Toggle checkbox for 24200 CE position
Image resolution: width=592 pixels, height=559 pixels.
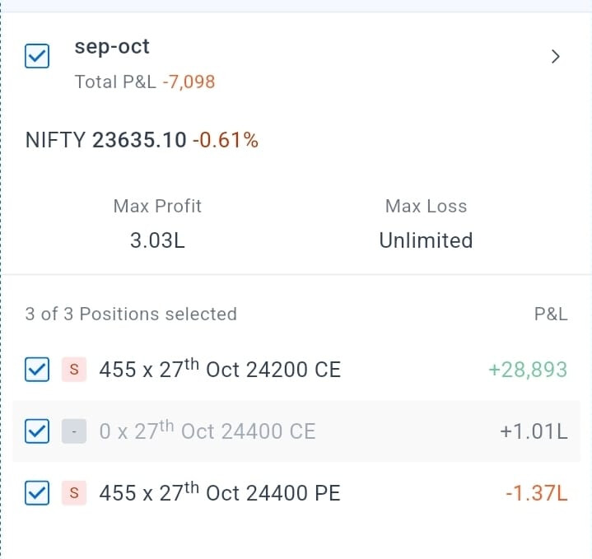coord(37,369)
